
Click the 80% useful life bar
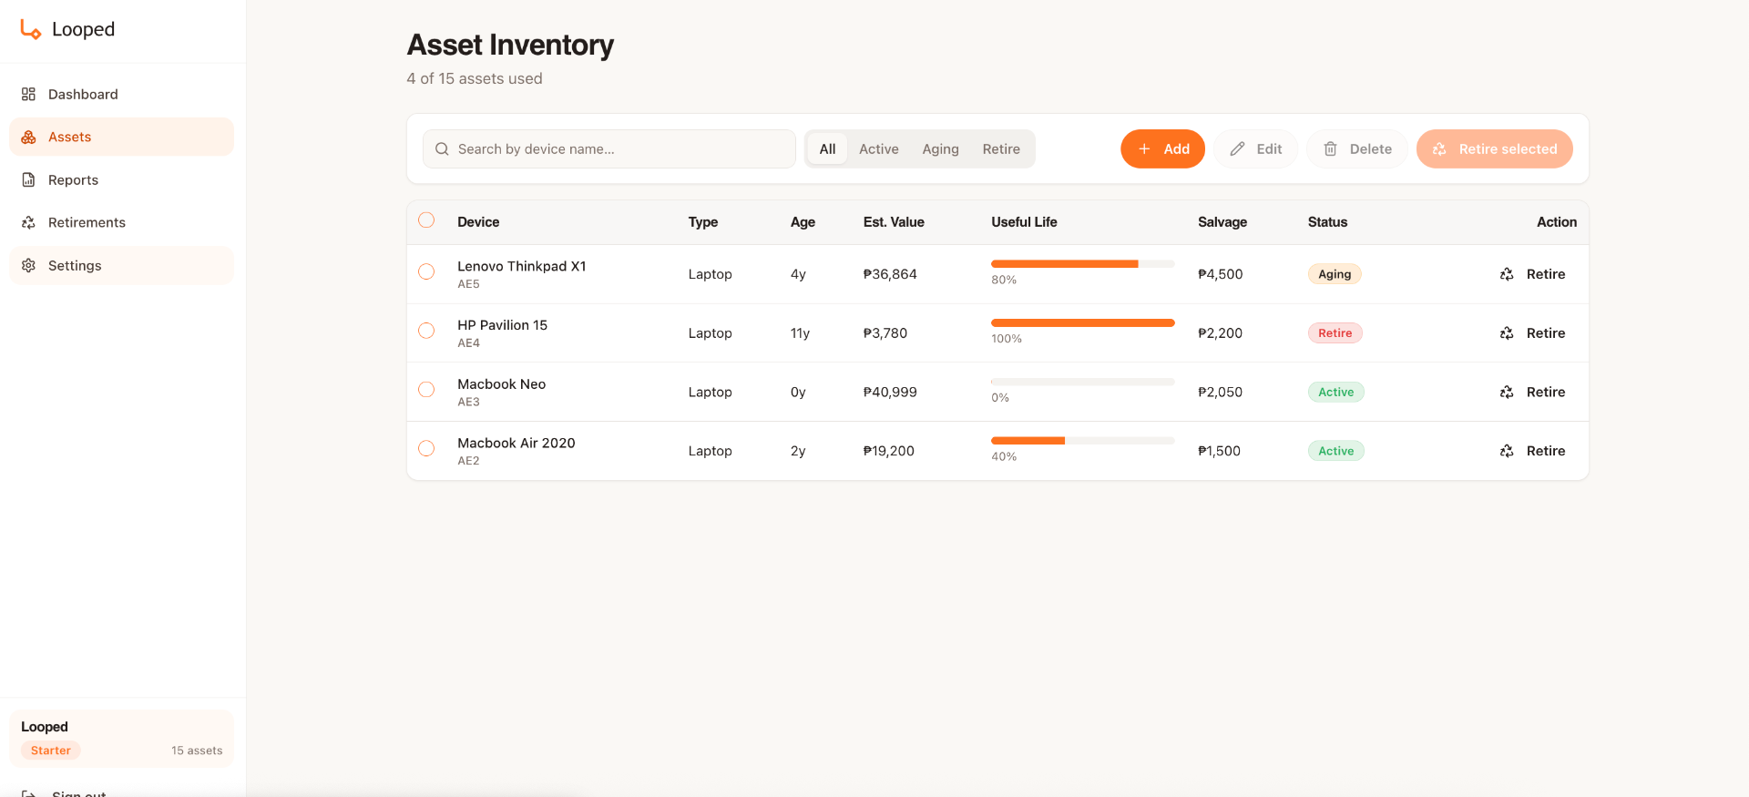[1083, 264]
